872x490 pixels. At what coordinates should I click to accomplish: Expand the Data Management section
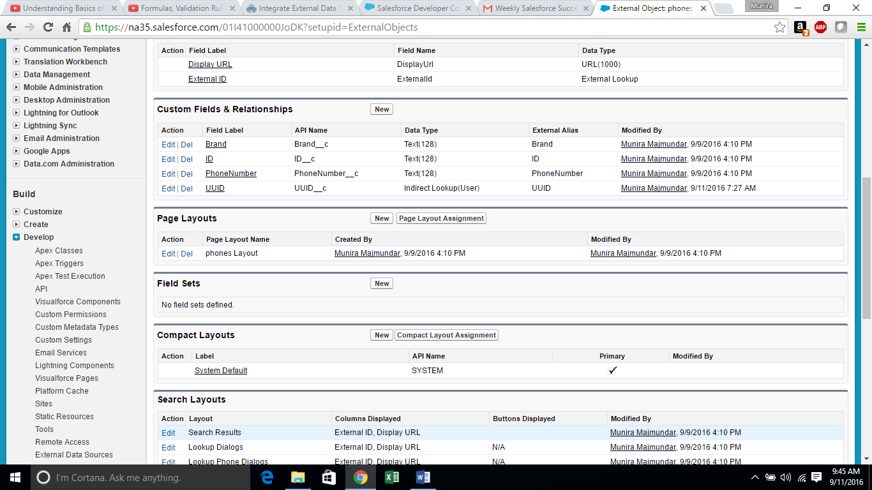[17, 75]
